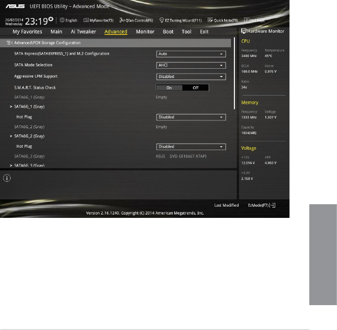
Task: Open MyFavorite(F3) text button
Action: coord(102,20)
